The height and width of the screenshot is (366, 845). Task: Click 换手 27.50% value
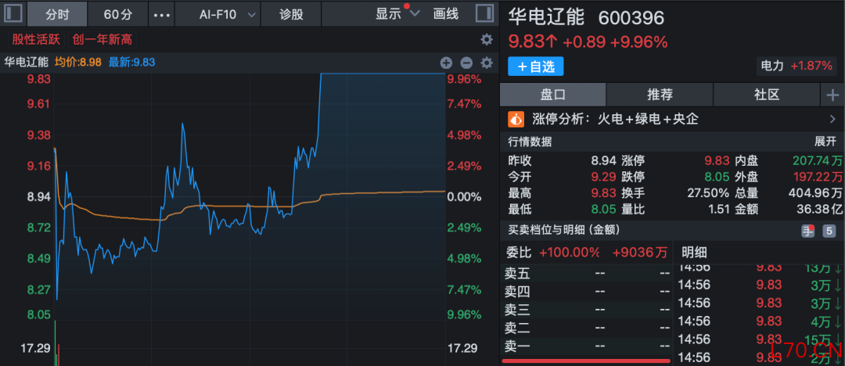707,193
